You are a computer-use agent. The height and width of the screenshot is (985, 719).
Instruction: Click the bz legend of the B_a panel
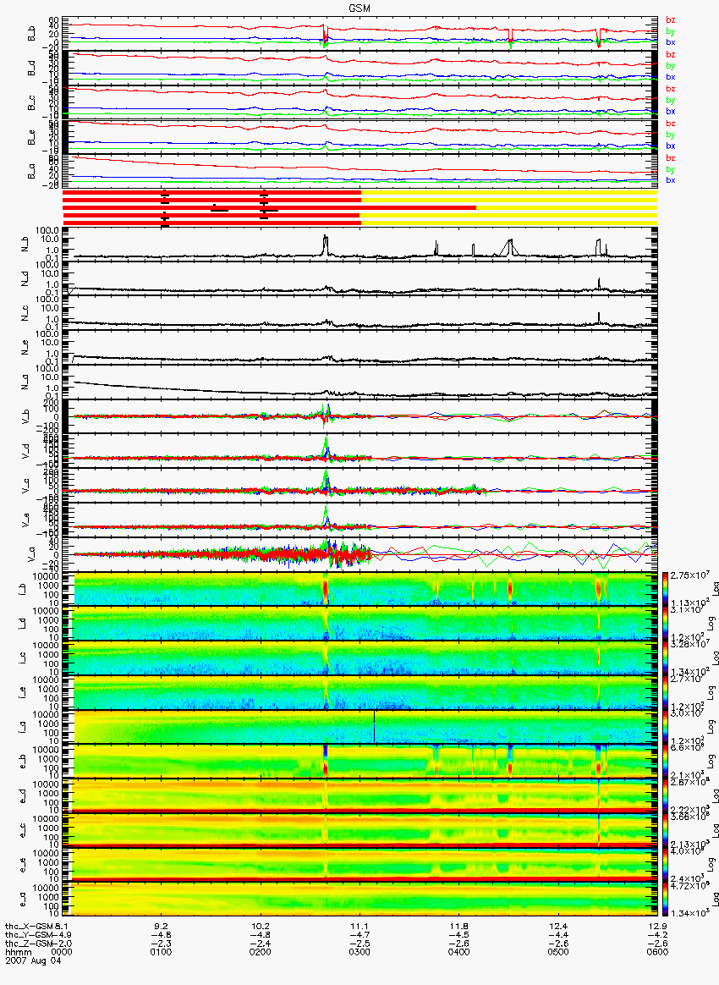click(670, 157)
